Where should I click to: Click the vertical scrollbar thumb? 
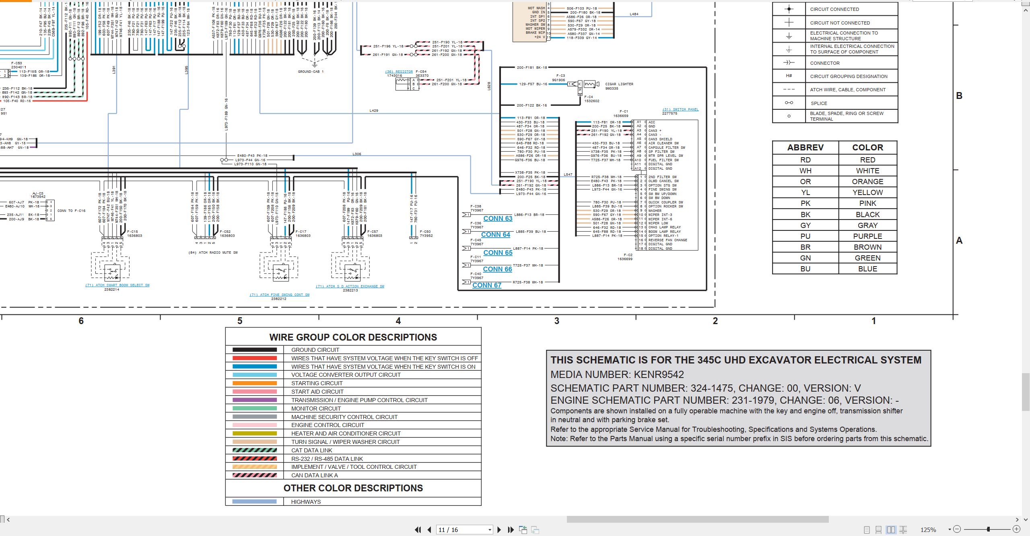pos(1026,392)
